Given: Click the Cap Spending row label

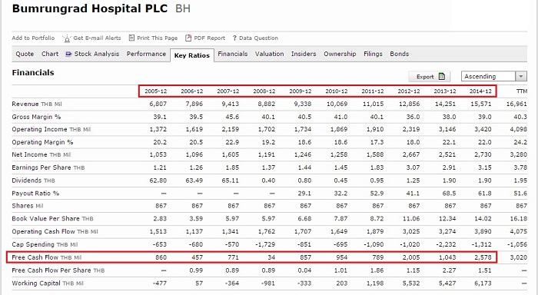Looking at the screenshot, I should pyautogui.click(x=45, y=244).
